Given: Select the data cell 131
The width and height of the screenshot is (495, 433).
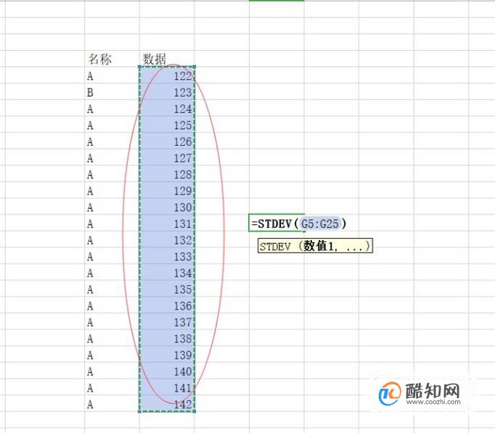Looking at the screenshot, I should 167,223.
